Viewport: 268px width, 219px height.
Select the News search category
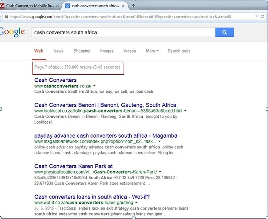[x=58, y=51]
